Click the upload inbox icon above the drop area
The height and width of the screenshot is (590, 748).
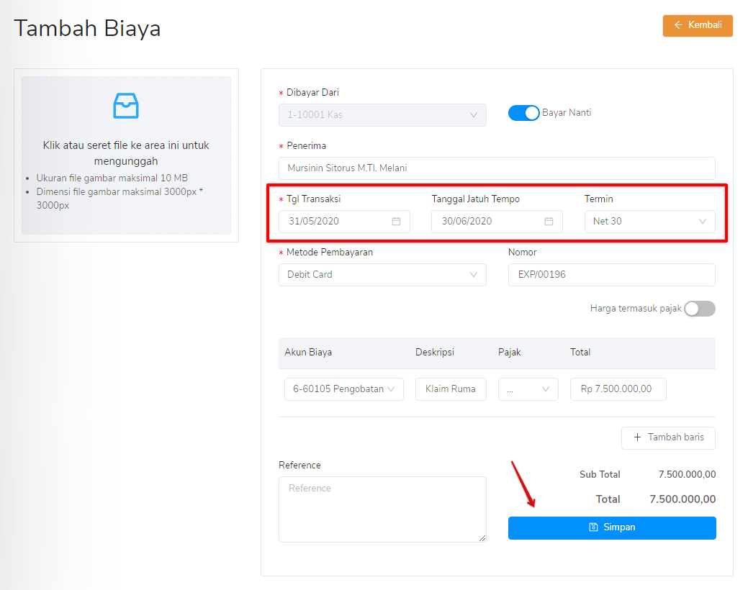125,105
